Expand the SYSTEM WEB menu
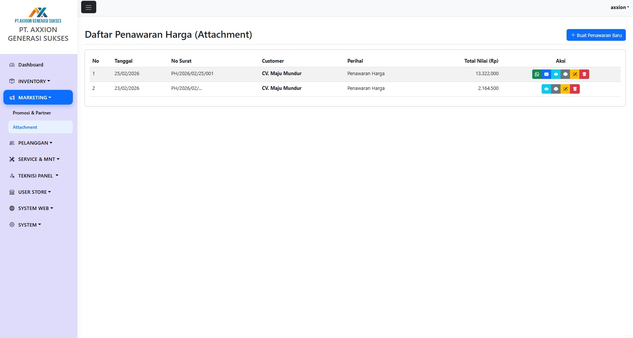 [x=38, y=208]
